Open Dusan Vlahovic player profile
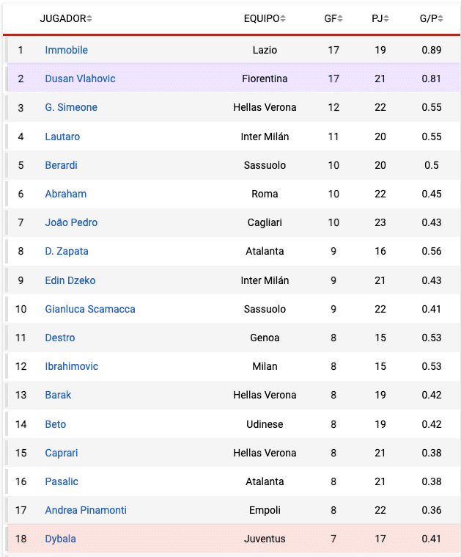The width and height of the screenshot is (461, 557). pyautogui.click(x=80, y=79)
